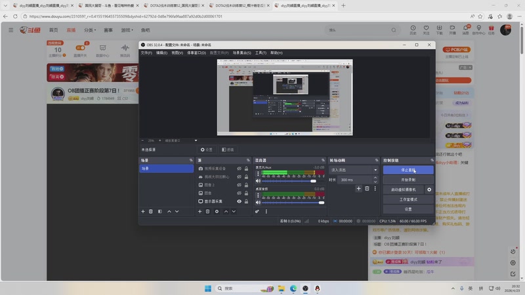Image resolution: width=525 pixels, height=295 pixels.
Task: Open virtual camera settings gear icon
Action: (429, 189)
